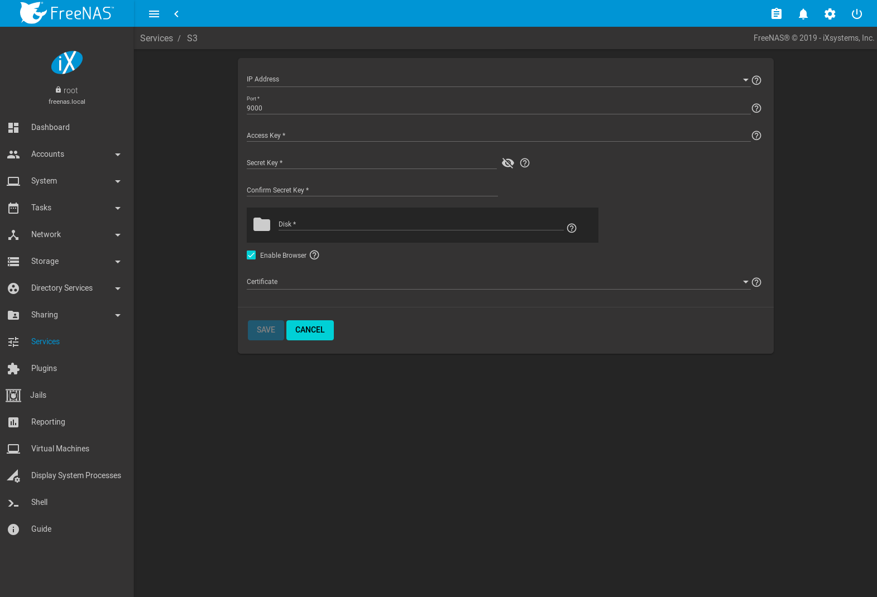Open the Certificate dropdown
This screenshot has height=597, width=877.
pyautogui.click(x=497, y=282)
